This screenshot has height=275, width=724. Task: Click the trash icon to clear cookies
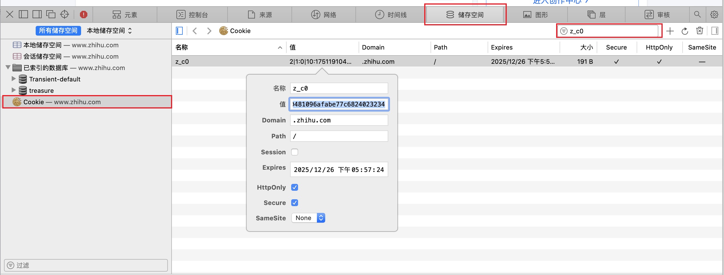coord(699,31)
